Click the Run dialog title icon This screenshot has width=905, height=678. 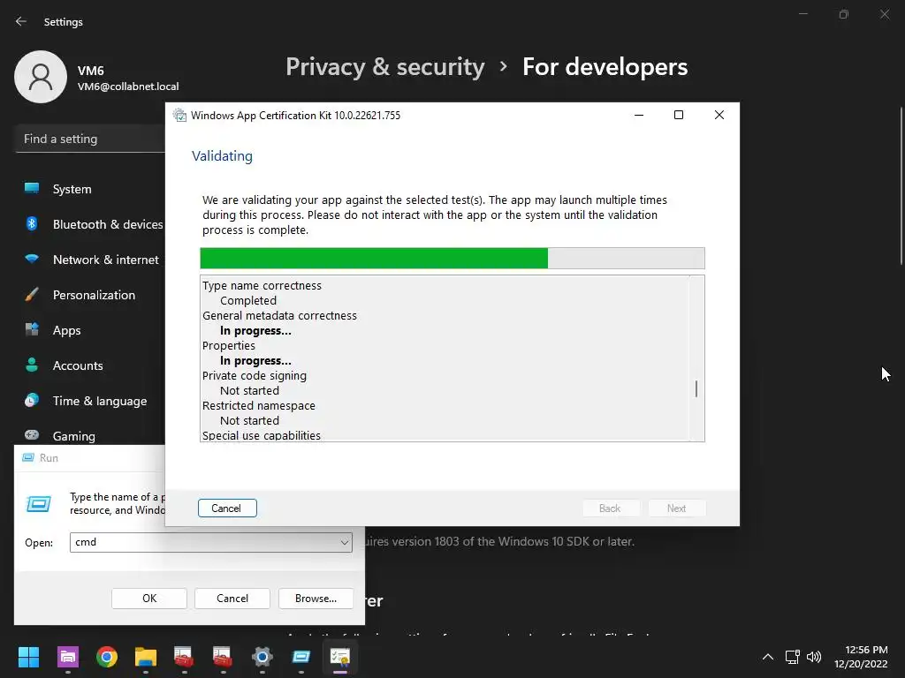tap(27, 458)
